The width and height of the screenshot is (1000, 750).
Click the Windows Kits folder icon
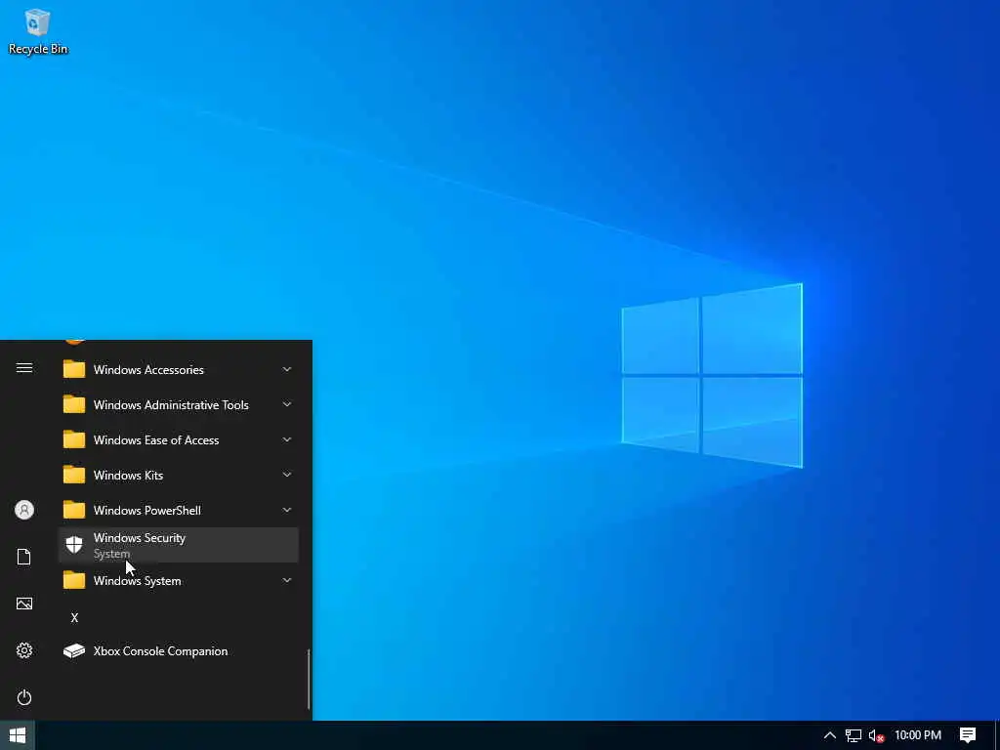pyautogui.click(x=74, y=475)
